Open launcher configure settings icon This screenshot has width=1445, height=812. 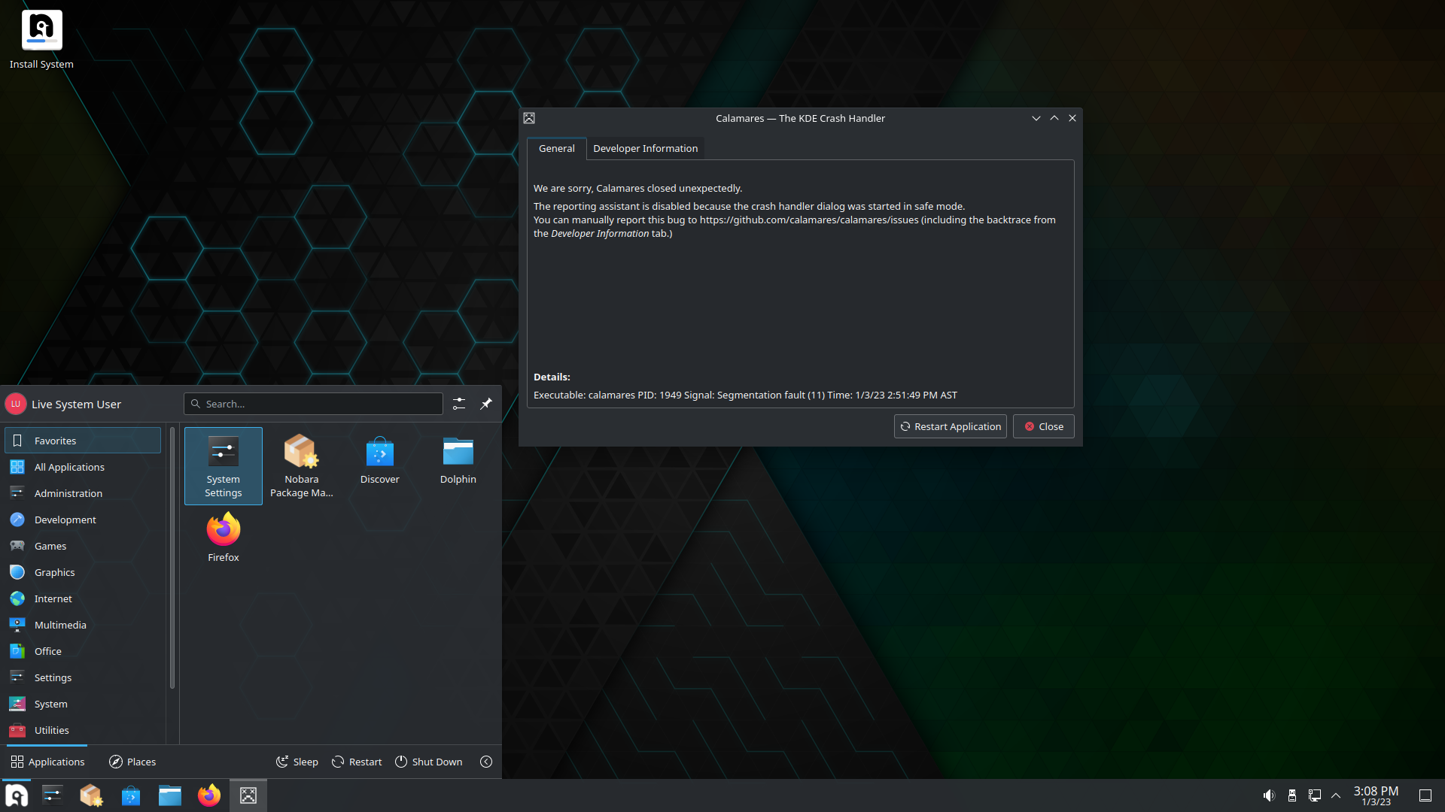[459, 404]
